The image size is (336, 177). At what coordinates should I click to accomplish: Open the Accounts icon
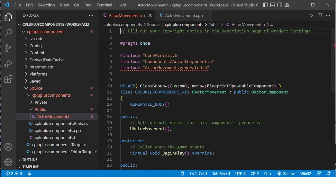tap(8, 147)
